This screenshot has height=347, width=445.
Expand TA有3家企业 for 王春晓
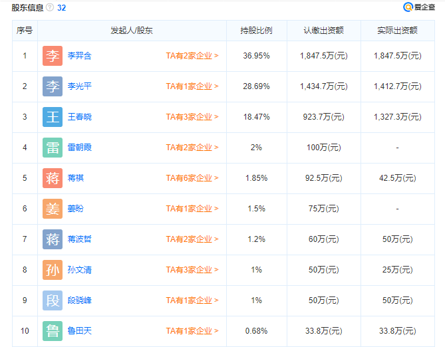192,117
